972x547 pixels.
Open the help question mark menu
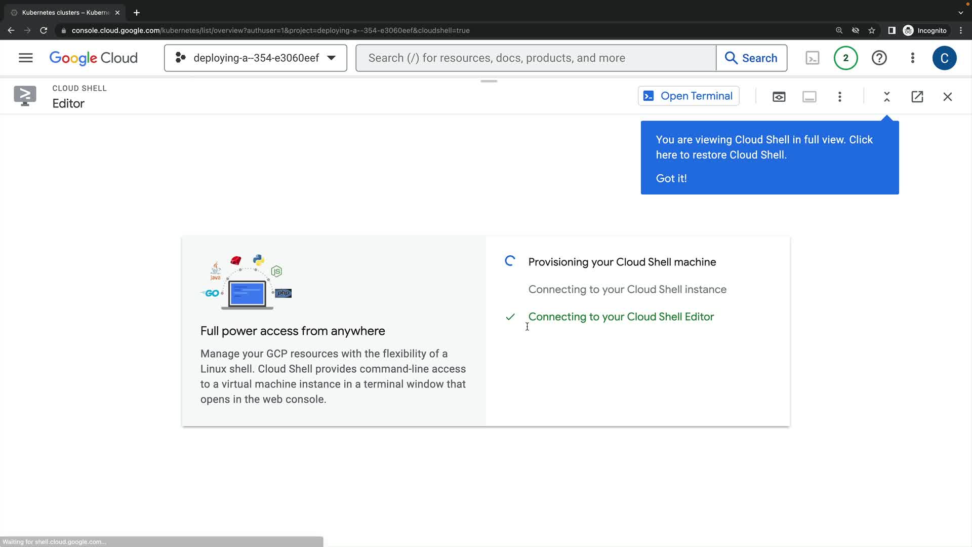tap(879, 58)
